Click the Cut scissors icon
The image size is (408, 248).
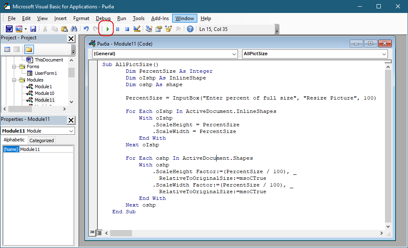pyautogui.click(x=45, y=29)
